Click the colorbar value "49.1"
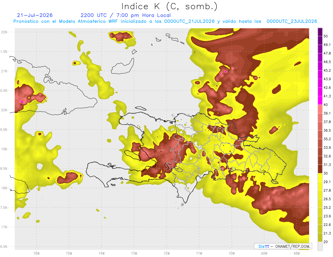This screenshot has width=333, height=257. (x=327, y=45)
